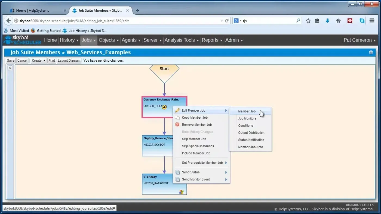Viewport: 381px width, 214px height.
Task: Select Member Job in the submenu
Action: pos(250,111)
